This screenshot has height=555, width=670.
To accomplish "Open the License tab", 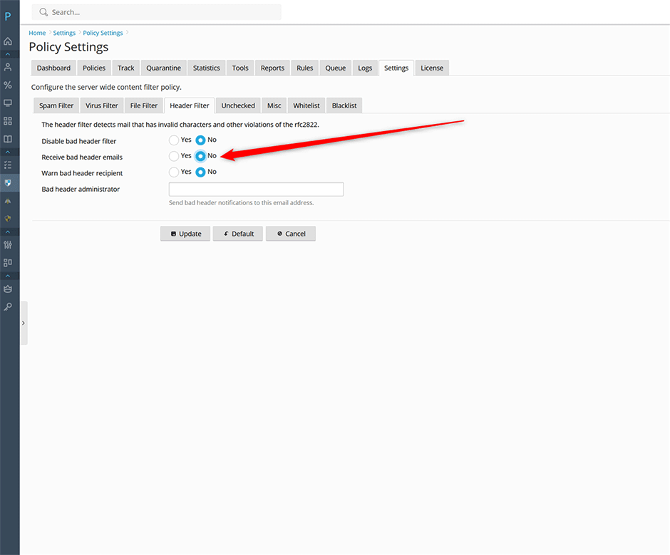I will click(432, 68).
